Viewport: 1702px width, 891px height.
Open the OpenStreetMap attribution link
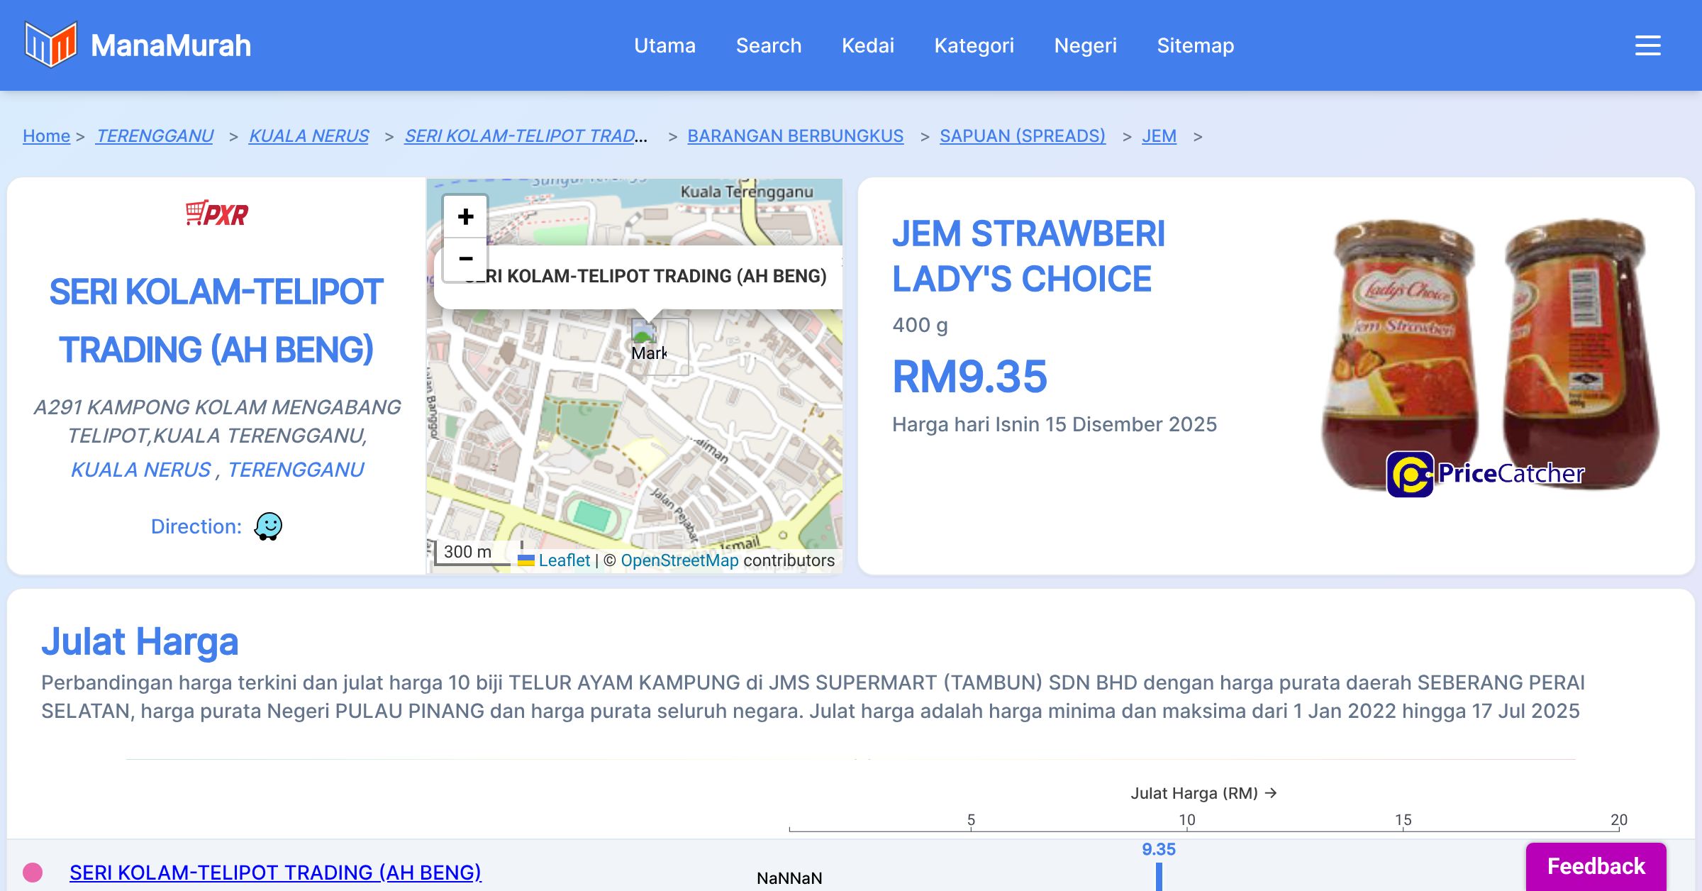point(679,560)
